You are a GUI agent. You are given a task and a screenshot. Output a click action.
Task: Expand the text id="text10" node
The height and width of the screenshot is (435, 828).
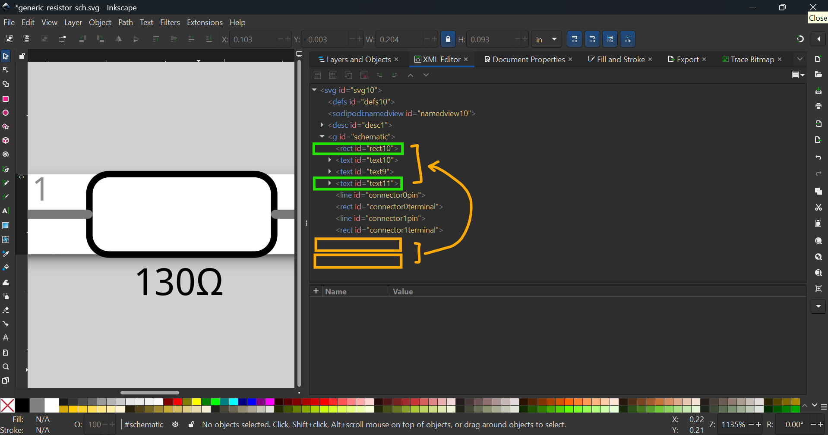pos(330,160)
